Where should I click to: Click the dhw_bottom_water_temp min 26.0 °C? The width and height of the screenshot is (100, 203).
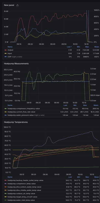77,187
